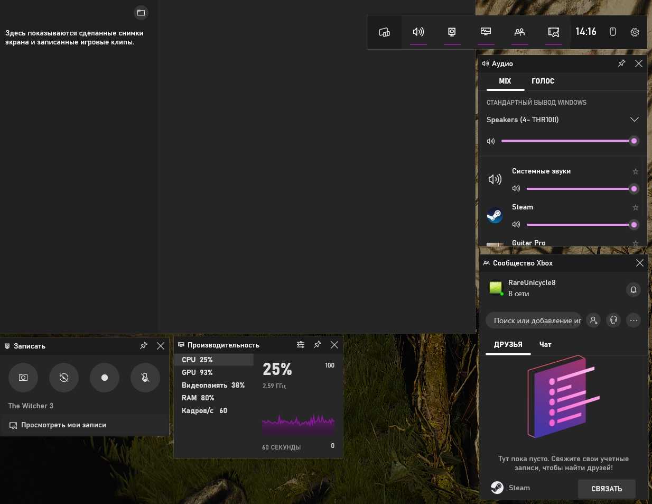Open Просмотреть мои записи link

pos(63,425)
